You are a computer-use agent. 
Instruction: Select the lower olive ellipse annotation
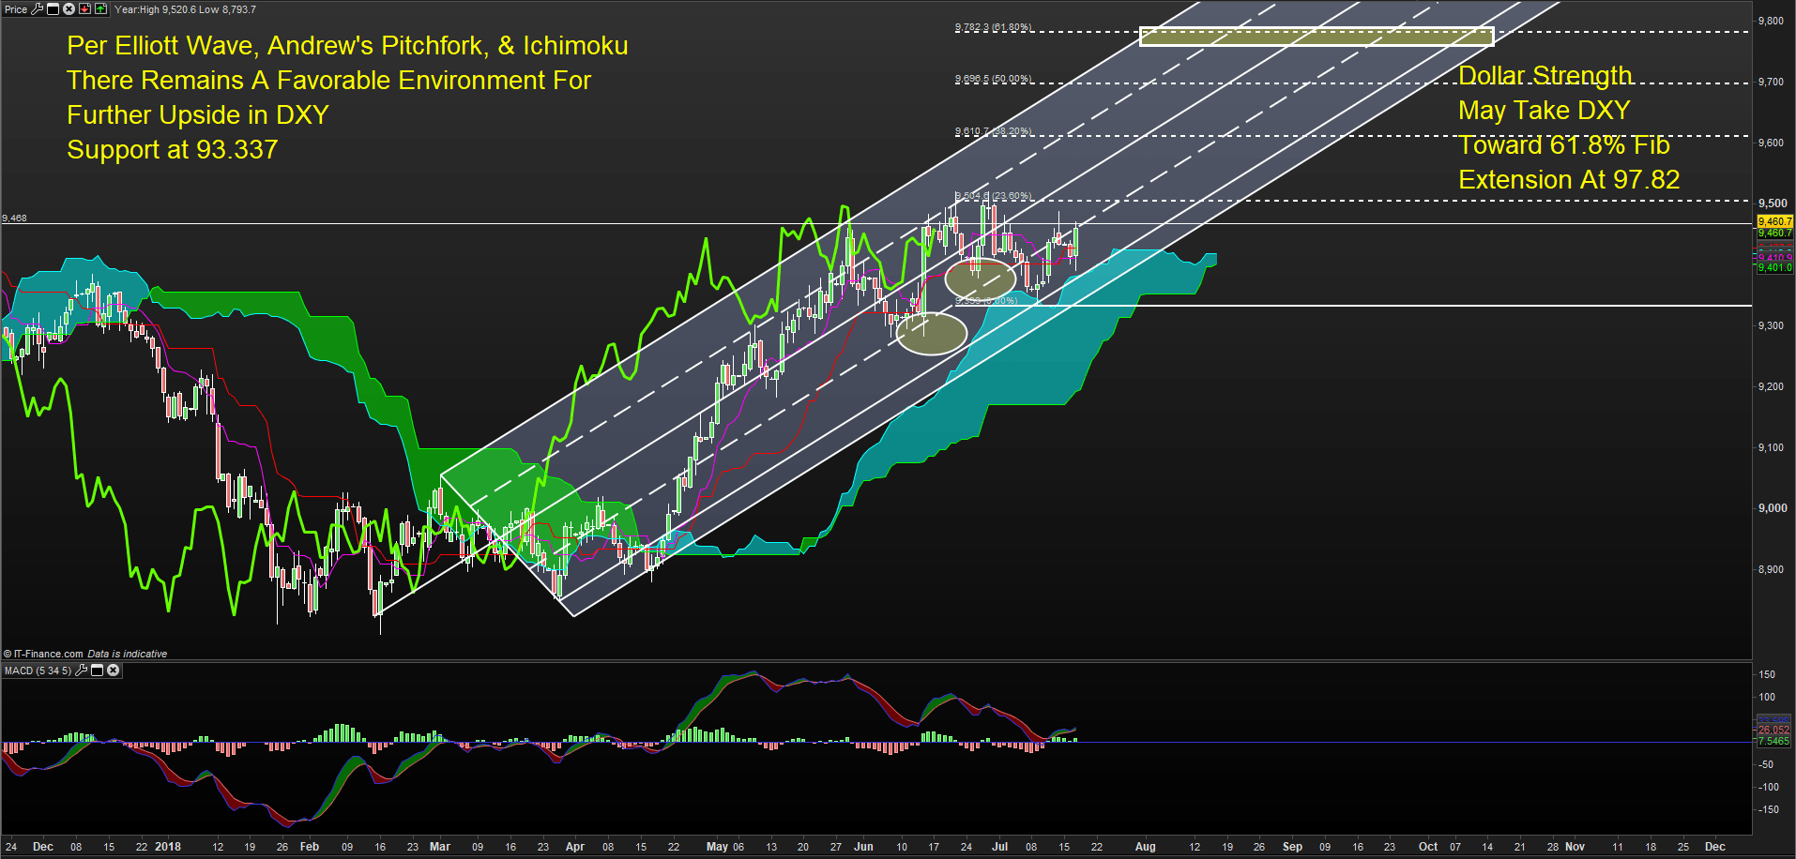(x=932, y=334)
